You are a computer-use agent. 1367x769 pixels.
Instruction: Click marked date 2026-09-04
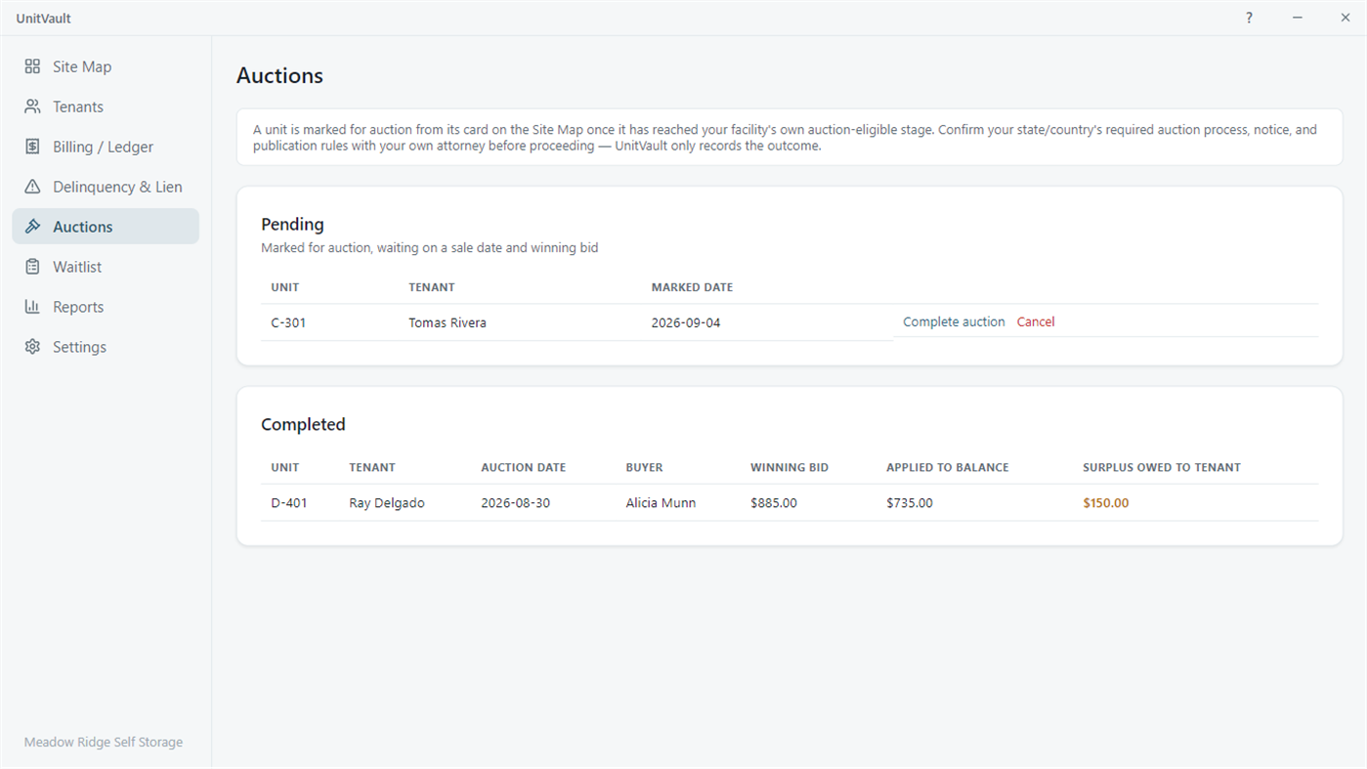click(x=686, y=322)
